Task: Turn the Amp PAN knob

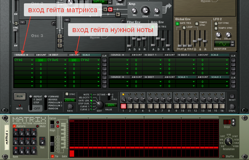Action: [156, 11]
